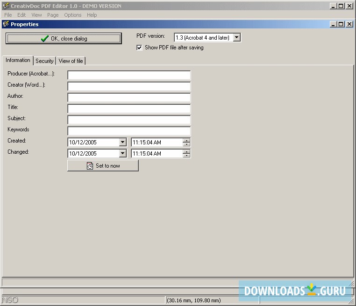Focus the Title text field
The image size is (356, 306).
[129, 109]
